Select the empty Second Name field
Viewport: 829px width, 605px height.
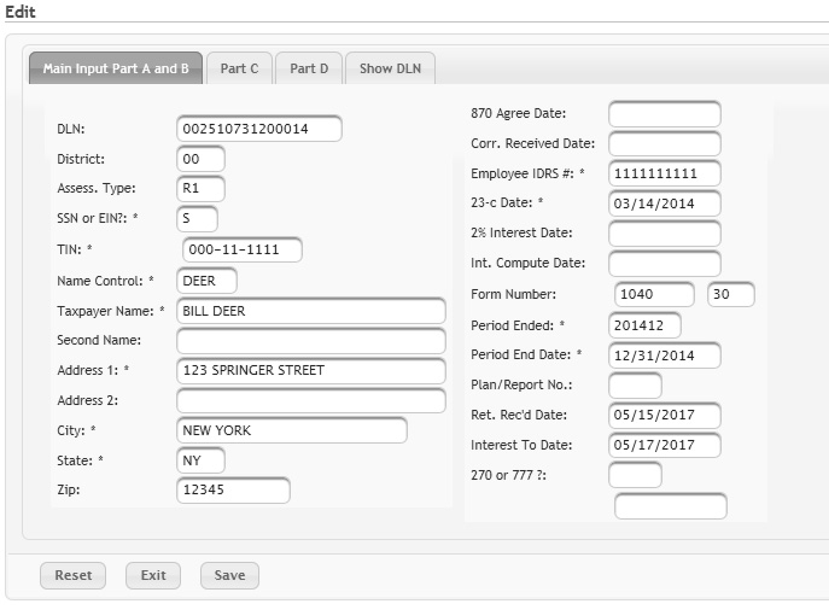(x=311, y=341)
